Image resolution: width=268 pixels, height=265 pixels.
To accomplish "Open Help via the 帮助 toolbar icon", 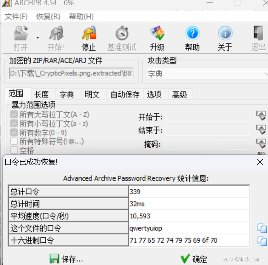I will [x=192, y=33].
